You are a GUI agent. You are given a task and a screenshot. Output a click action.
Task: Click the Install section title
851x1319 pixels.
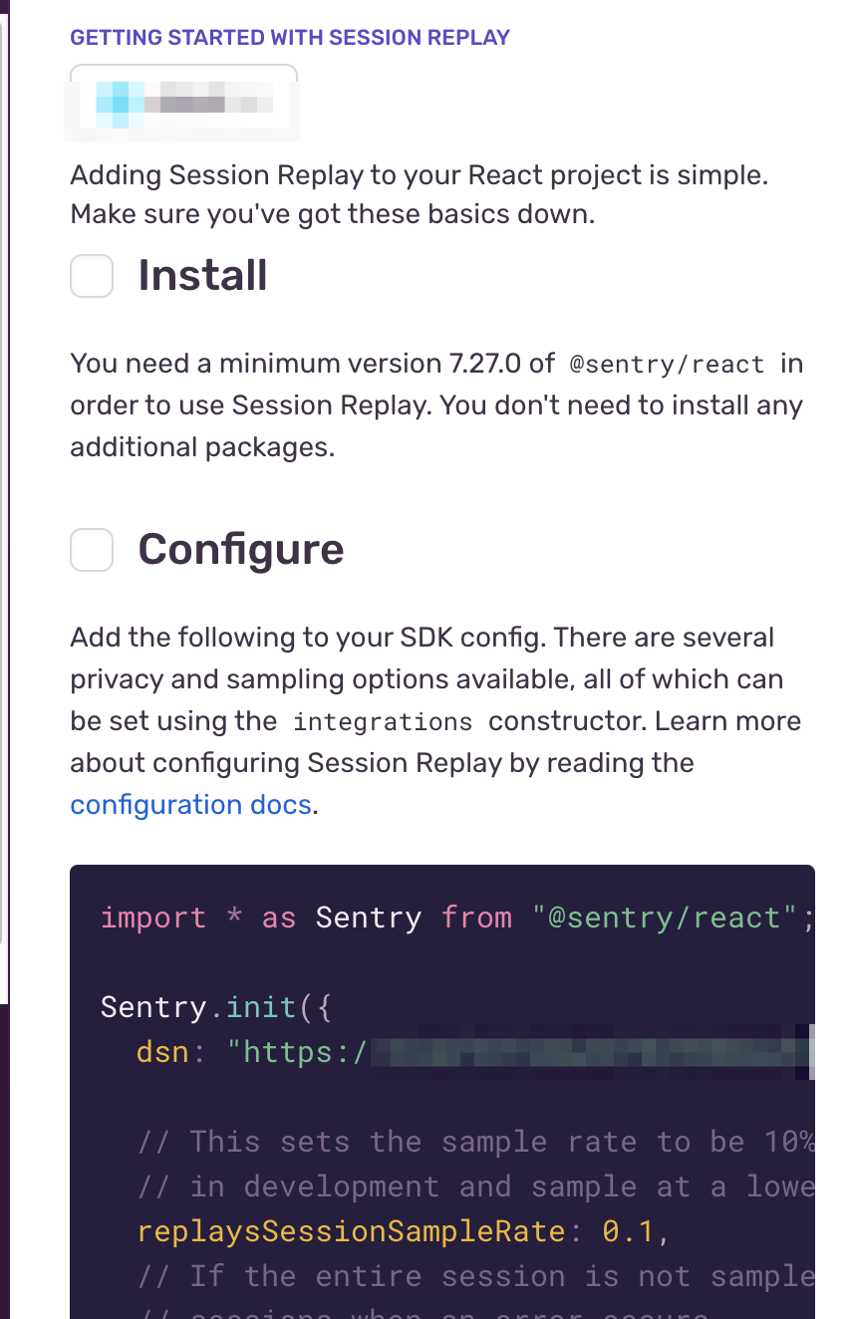(203, 276)
